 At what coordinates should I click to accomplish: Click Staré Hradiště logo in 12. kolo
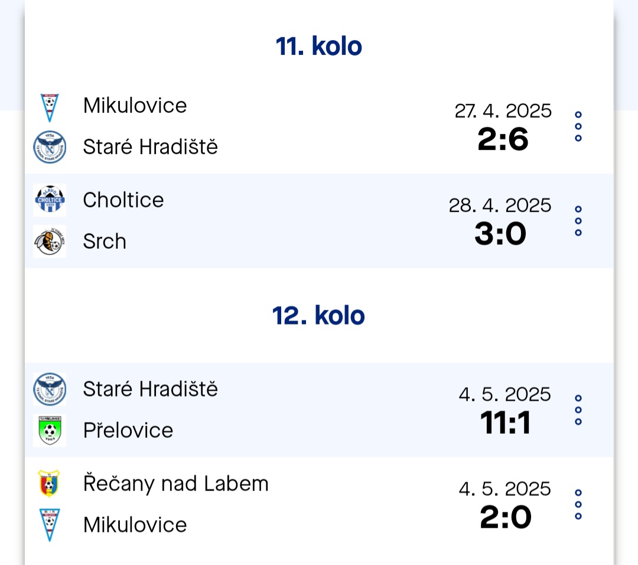tap(50, 389)
